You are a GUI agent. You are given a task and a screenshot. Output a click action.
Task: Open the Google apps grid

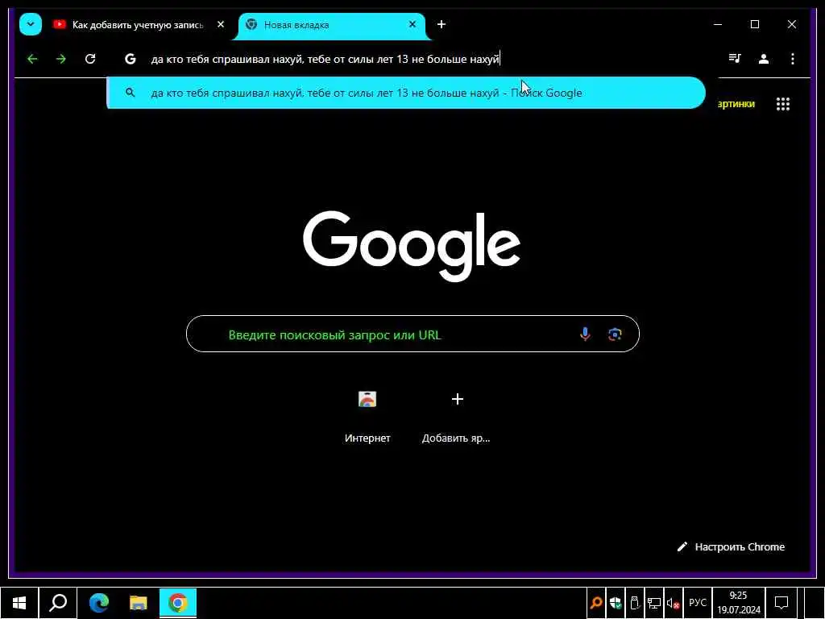(x=783, y=104)
